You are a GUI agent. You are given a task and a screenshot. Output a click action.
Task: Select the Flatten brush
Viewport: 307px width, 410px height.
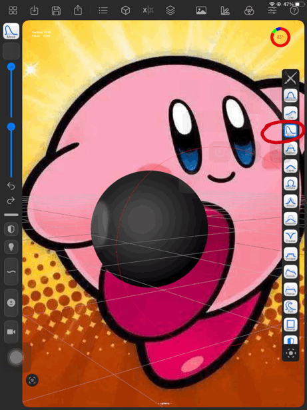point(290,148)
